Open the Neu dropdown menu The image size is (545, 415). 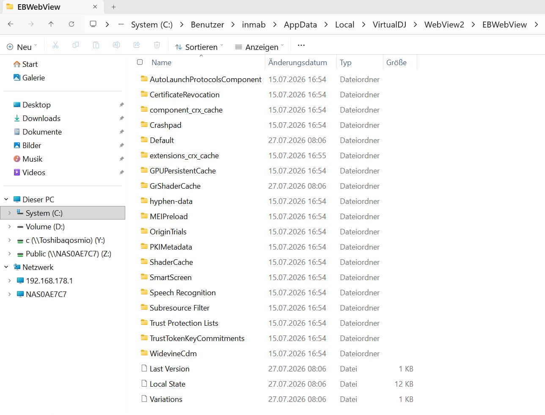point(22,47)
